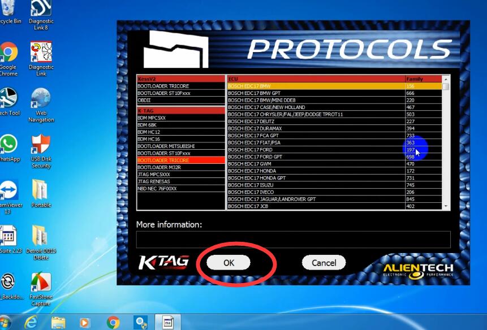The width and height of the screenshot is (487, 330).
Task: Select the BDM 68K protocol
Action: tap(181, 125)
